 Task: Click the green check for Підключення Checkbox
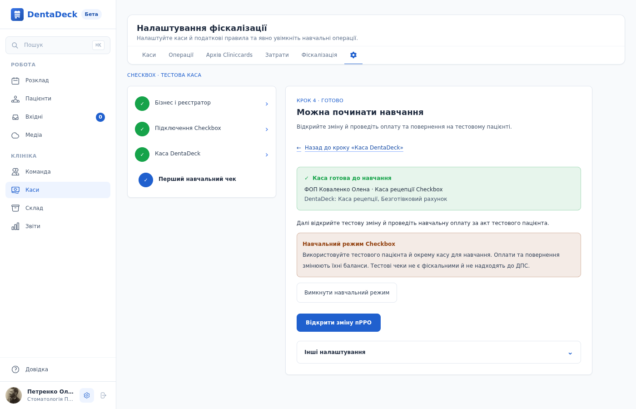(x=142, y=129)
